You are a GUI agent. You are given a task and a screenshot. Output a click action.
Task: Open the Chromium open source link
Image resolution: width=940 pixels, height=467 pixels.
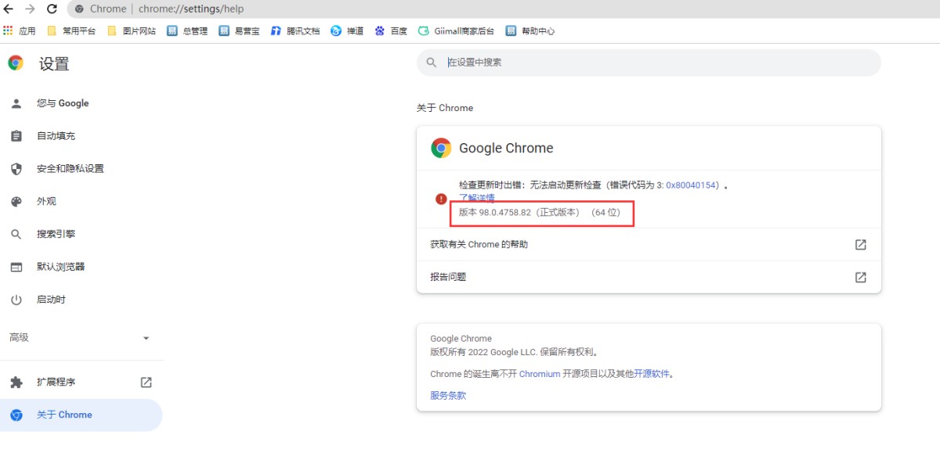(x=540, y=374)
